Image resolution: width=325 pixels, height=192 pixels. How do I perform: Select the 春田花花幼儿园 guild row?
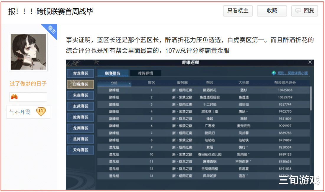(x=204, y=155)
